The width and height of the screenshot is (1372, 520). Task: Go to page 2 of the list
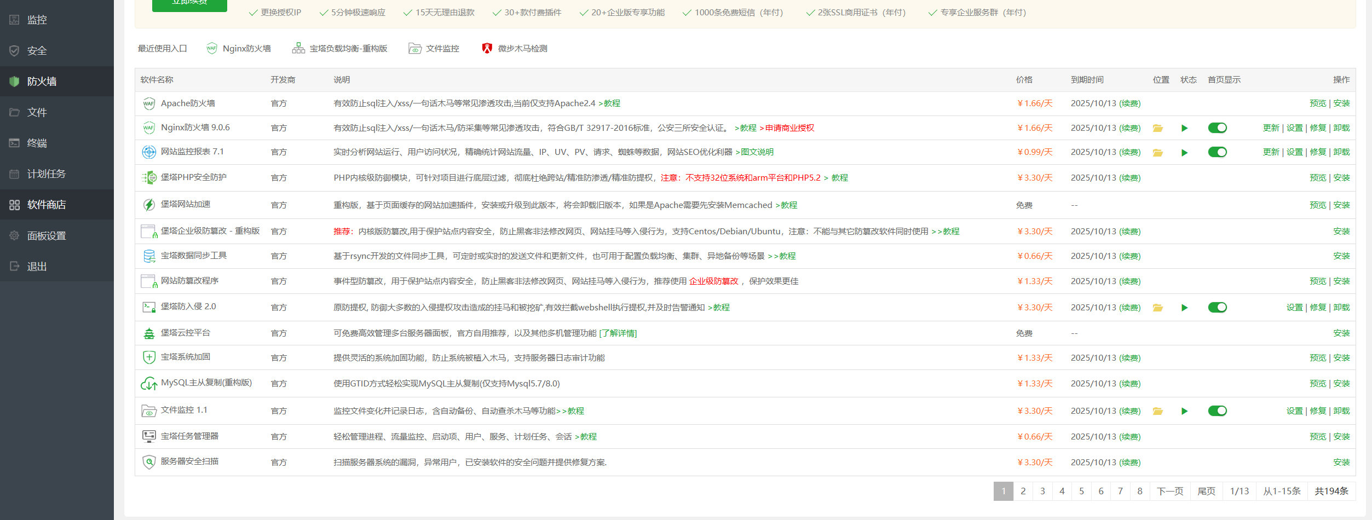point(1023,492)
